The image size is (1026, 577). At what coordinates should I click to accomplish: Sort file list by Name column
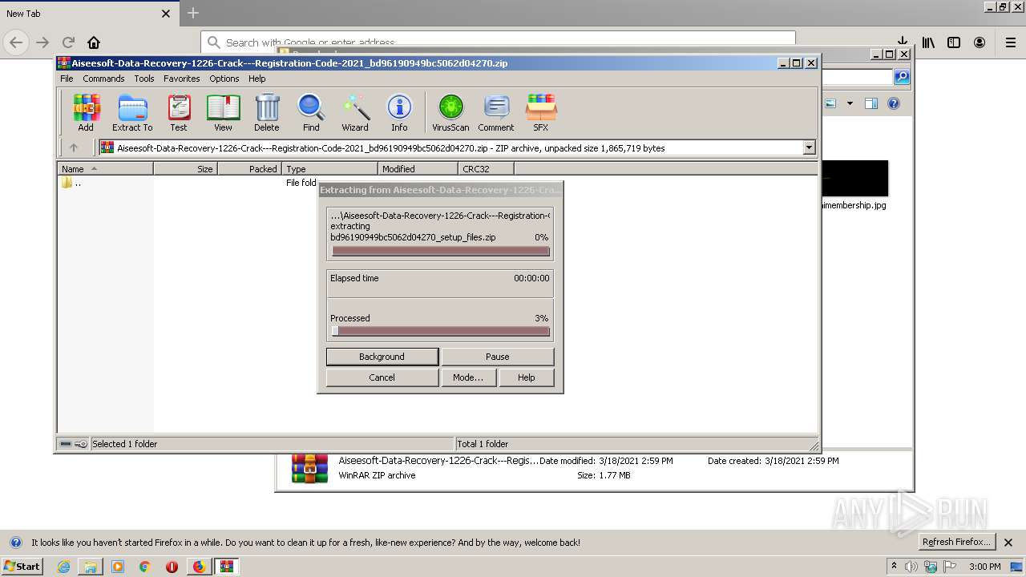[x=105, y=169]
